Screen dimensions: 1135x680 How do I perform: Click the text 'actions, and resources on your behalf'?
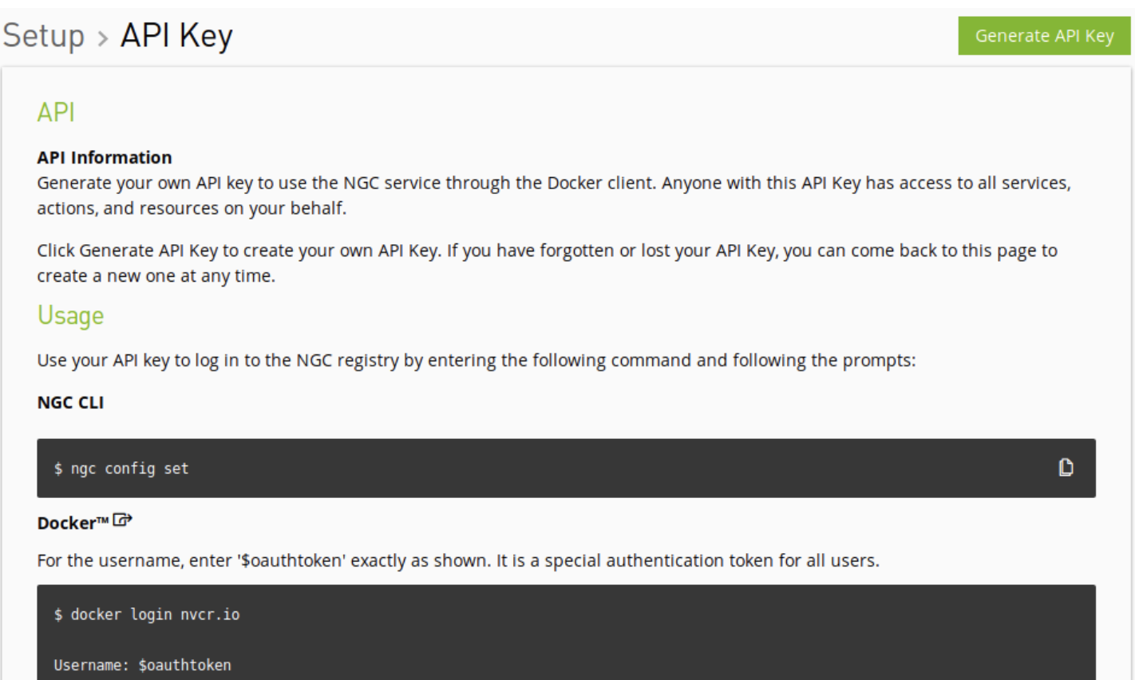pyautogui.click(x=192, y=208)
